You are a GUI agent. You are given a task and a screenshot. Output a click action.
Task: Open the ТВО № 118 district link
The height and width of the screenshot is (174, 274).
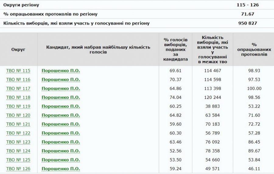coord(18,97)
